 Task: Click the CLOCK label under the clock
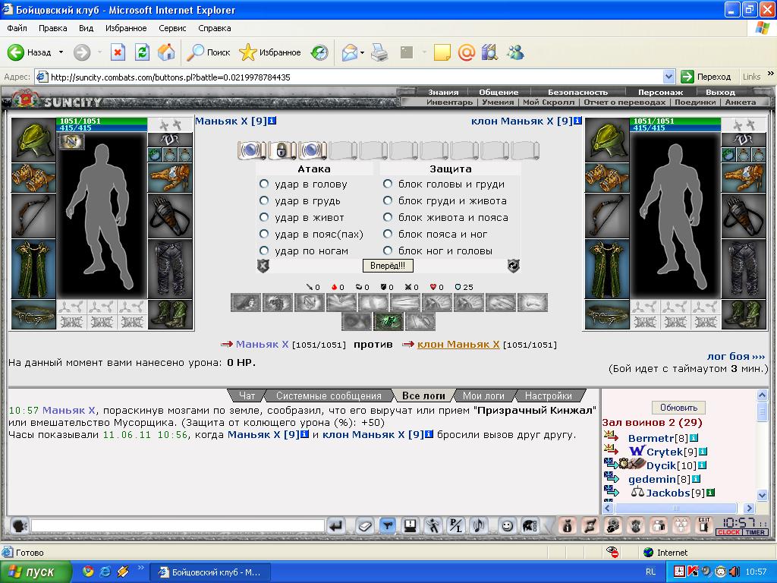(728, 532)
